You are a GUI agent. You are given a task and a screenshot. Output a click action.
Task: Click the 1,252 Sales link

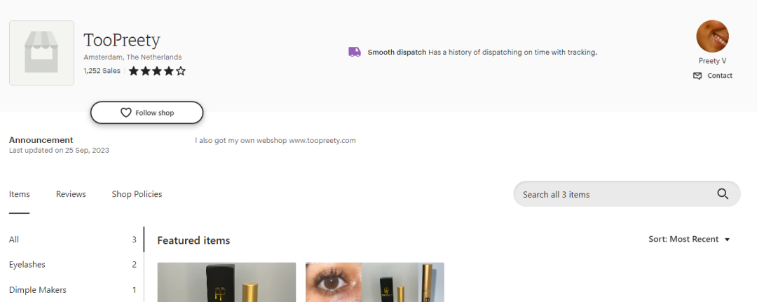coord(102,71)
